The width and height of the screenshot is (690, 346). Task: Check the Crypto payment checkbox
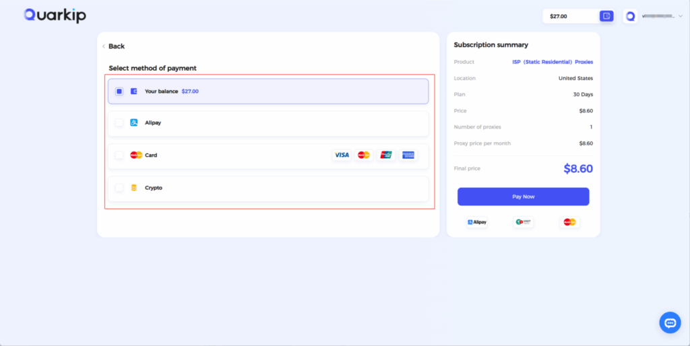[119, 188]
